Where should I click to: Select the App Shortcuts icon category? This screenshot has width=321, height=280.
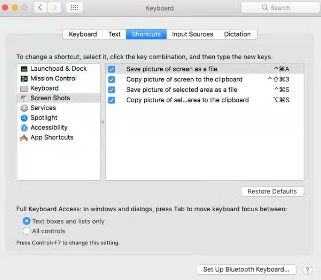pyautogui.click(x=24, y=138)
